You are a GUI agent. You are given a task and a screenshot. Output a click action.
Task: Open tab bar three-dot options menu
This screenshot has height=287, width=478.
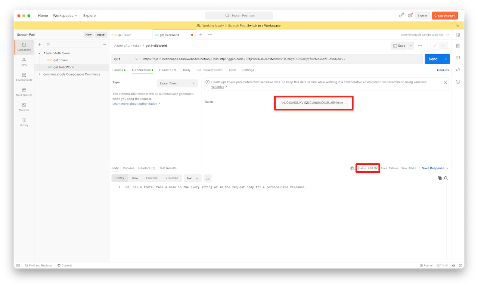pos(210,35)
